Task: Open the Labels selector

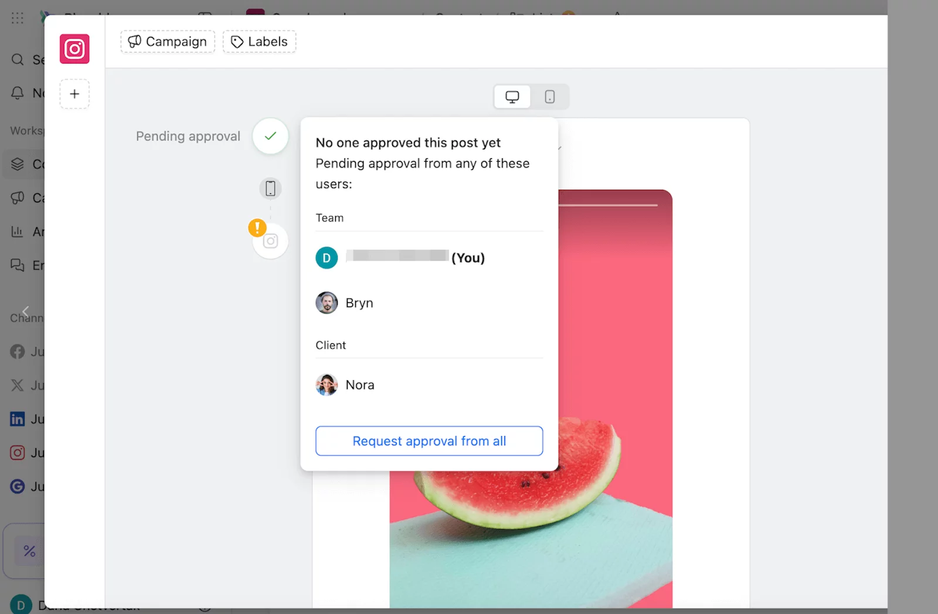Action: click(x=259, y=42)
